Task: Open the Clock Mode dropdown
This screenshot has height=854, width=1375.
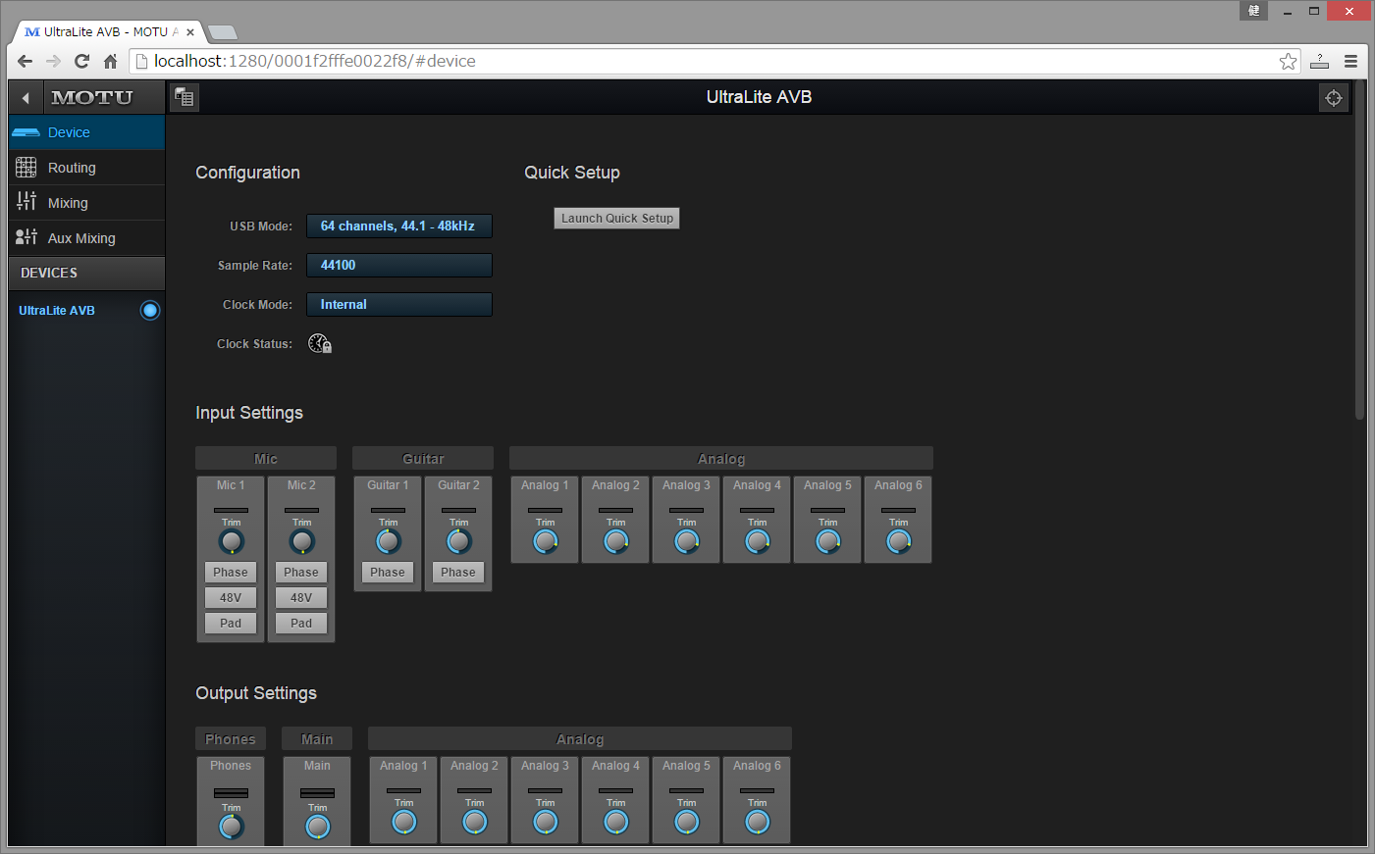Action: click(x=399, y=305)
